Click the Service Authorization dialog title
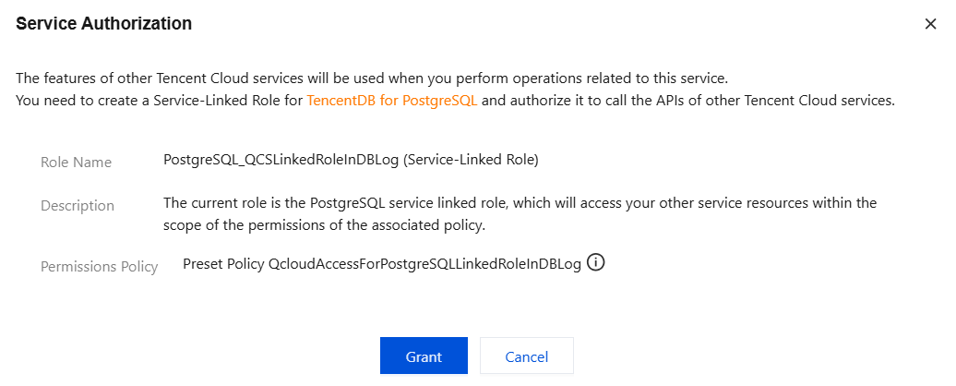The width and height of the screenshot is (956, 386). [104, 24]
